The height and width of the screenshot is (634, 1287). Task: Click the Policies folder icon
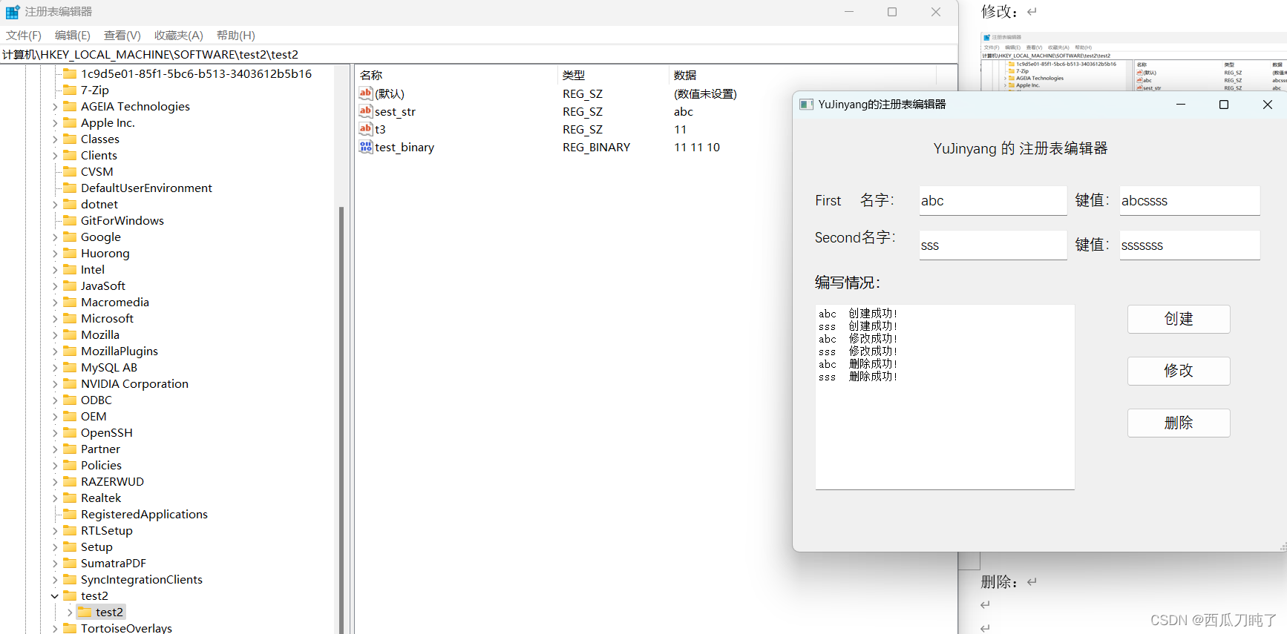pyautogui.click(x=70, y=465)
